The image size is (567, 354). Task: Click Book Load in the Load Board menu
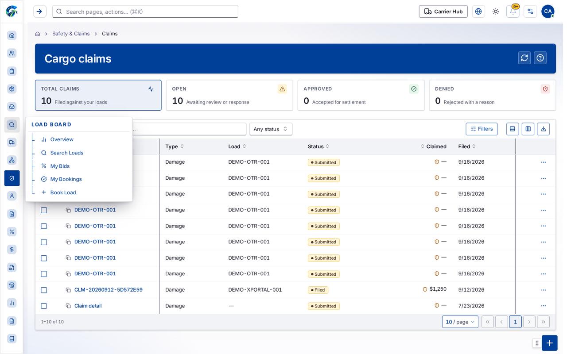pyautogui.click(x=63, y=192)
